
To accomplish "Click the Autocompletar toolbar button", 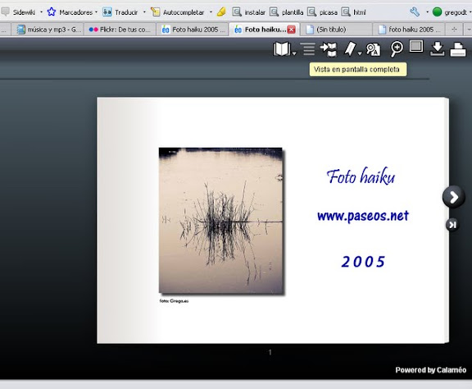I will pyautogui.click(x=177, y=12).
